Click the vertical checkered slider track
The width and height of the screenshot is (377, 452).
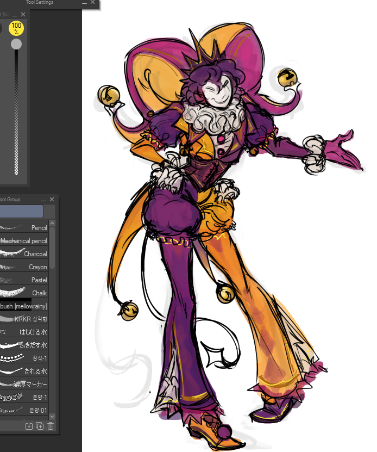tap(16, 113)
